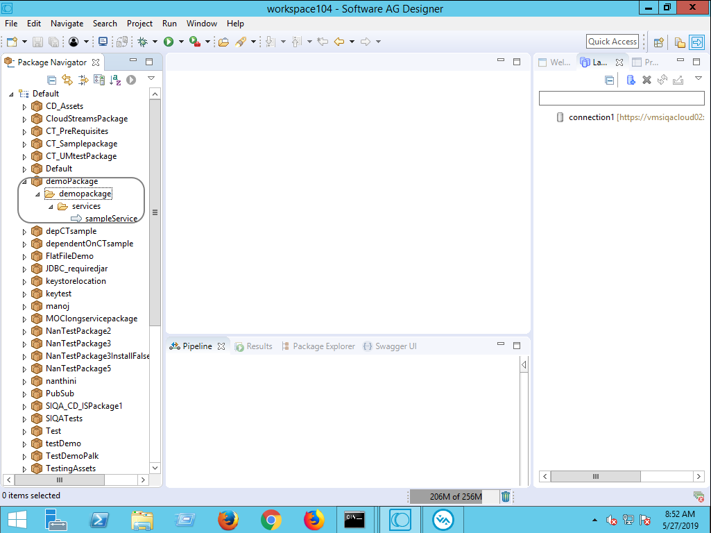
Task: Open the right panel view menu arrow
Action: coord(699,78)
